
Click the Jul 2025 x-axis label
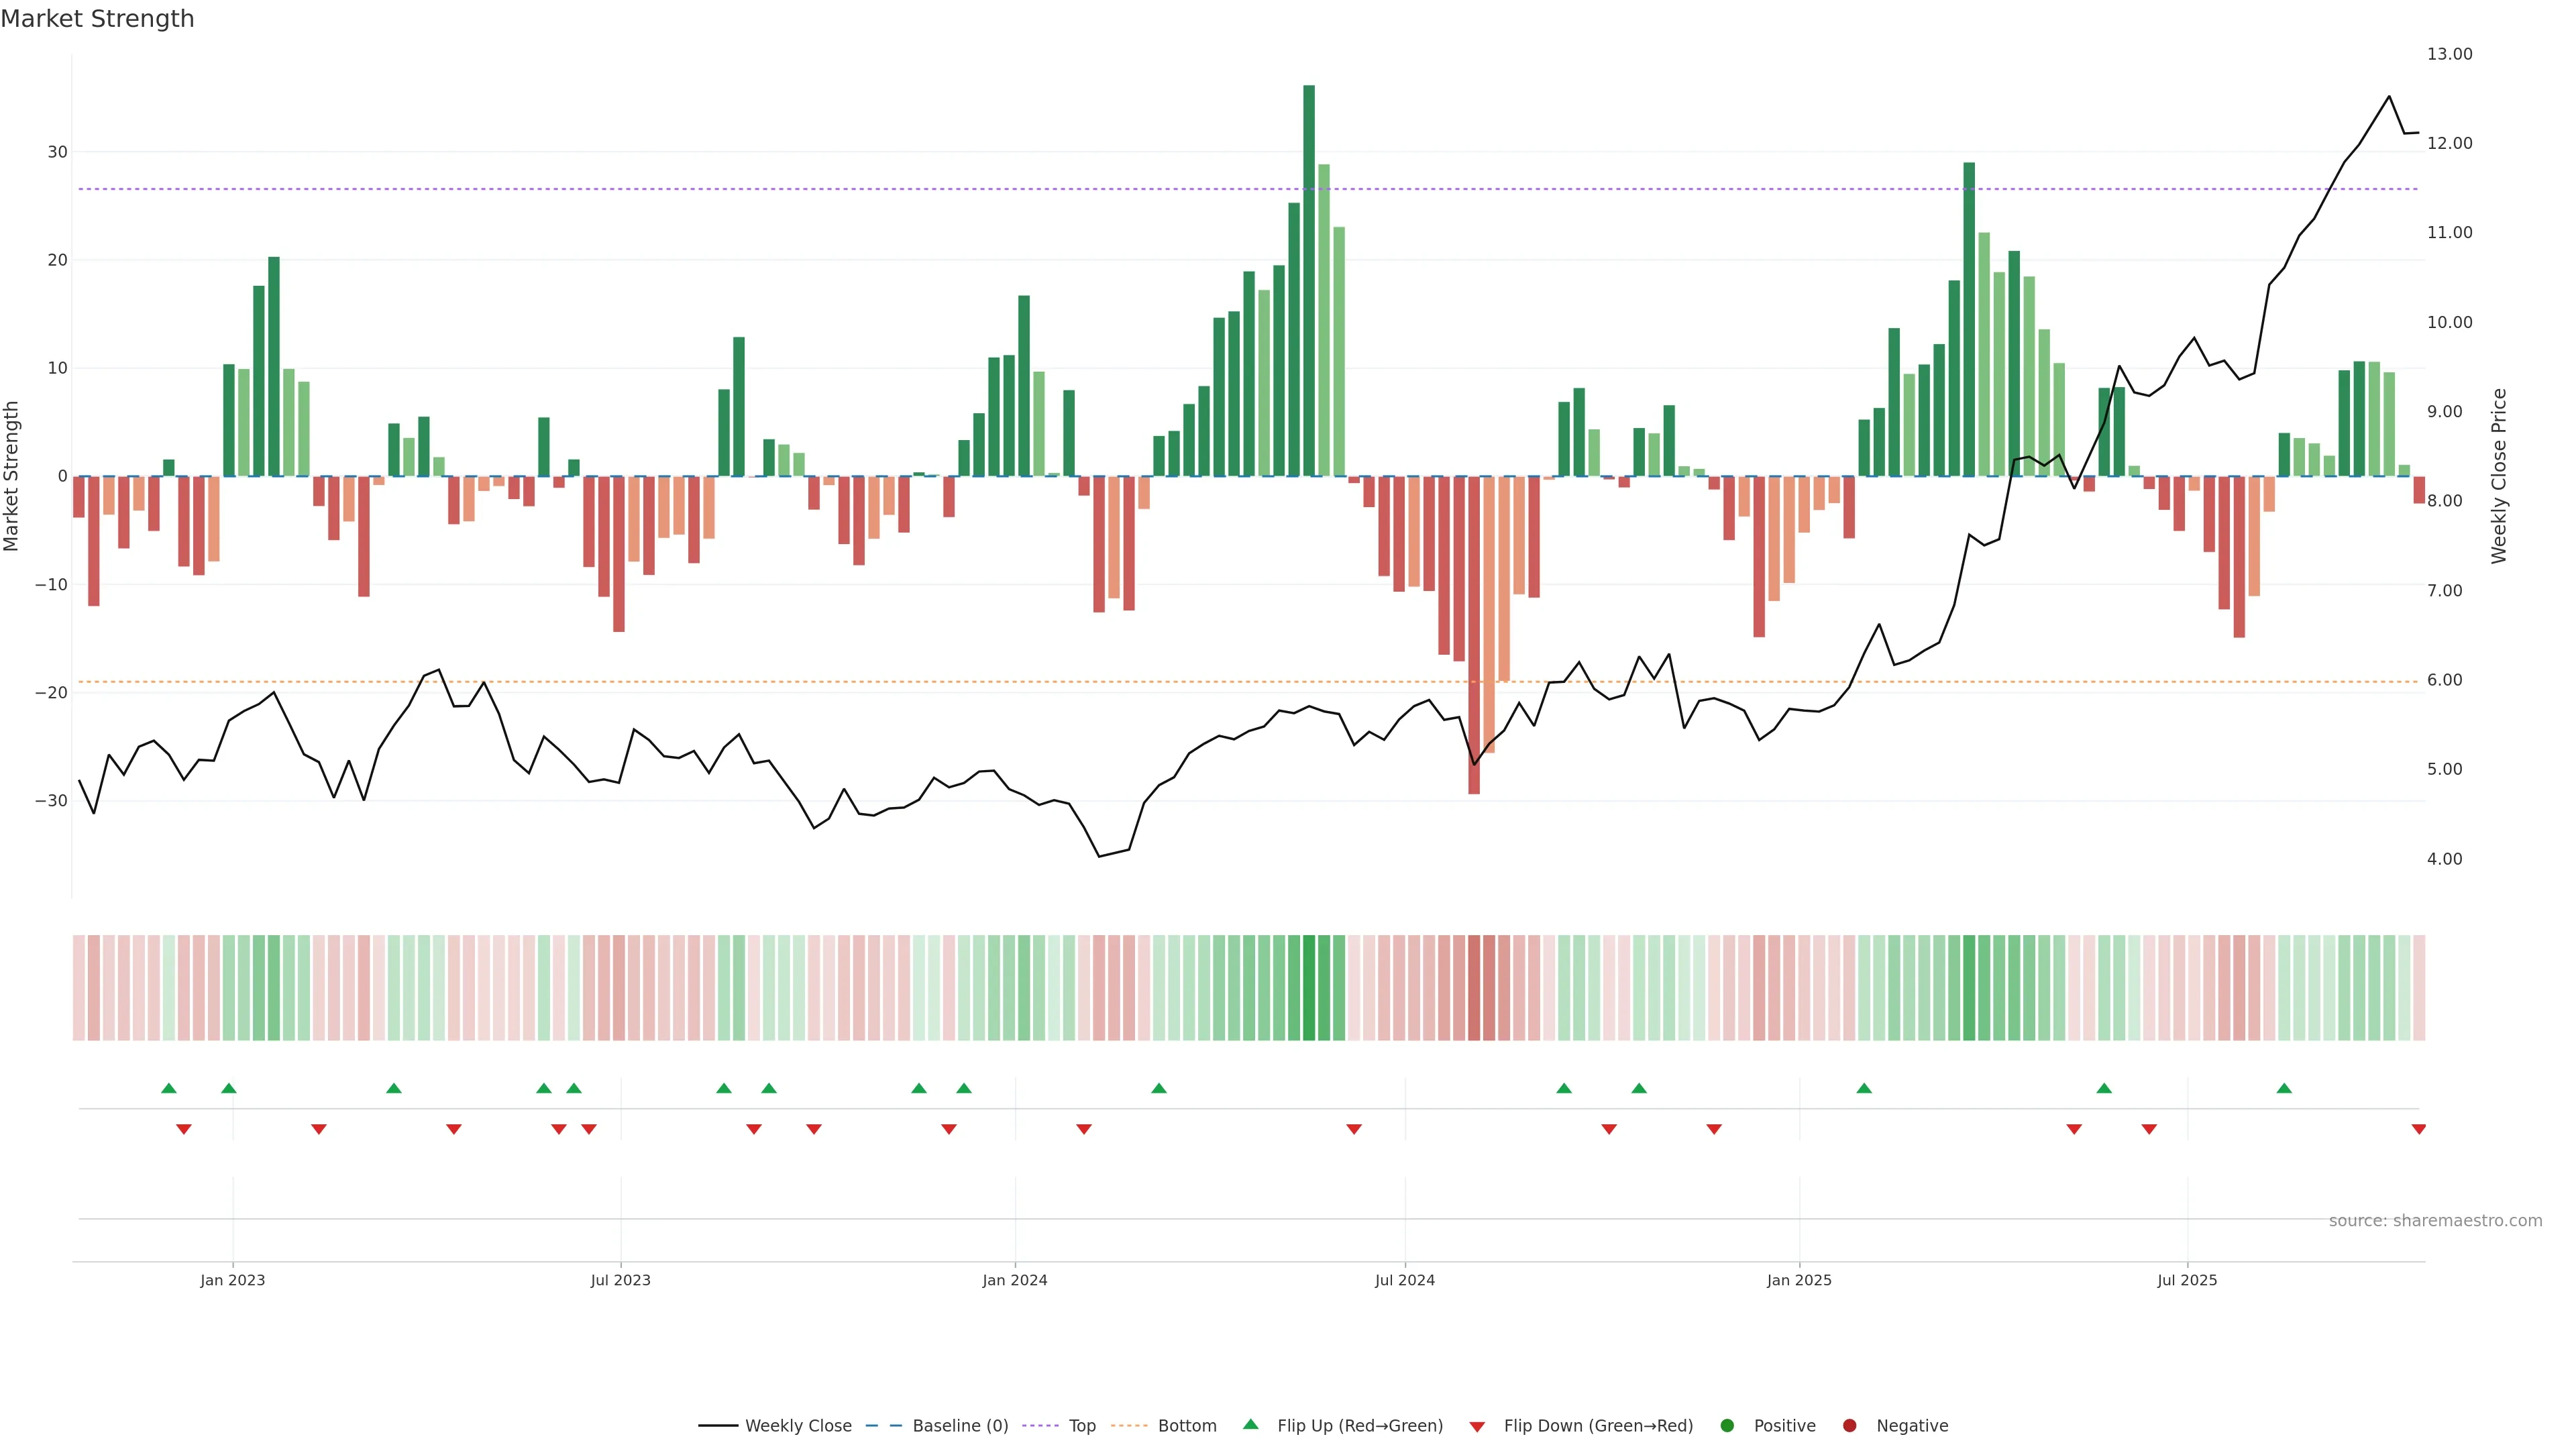point(2187,1280)
